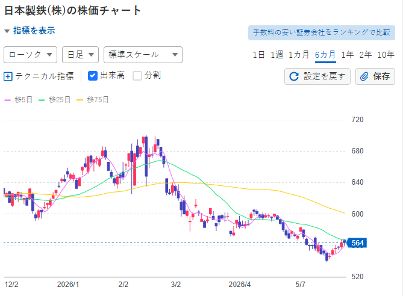Click the 保存 save button

click(375, 76)
